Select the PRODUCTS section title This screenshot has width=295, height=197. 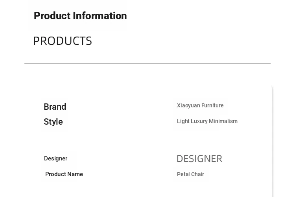click(x=63, y=41)
